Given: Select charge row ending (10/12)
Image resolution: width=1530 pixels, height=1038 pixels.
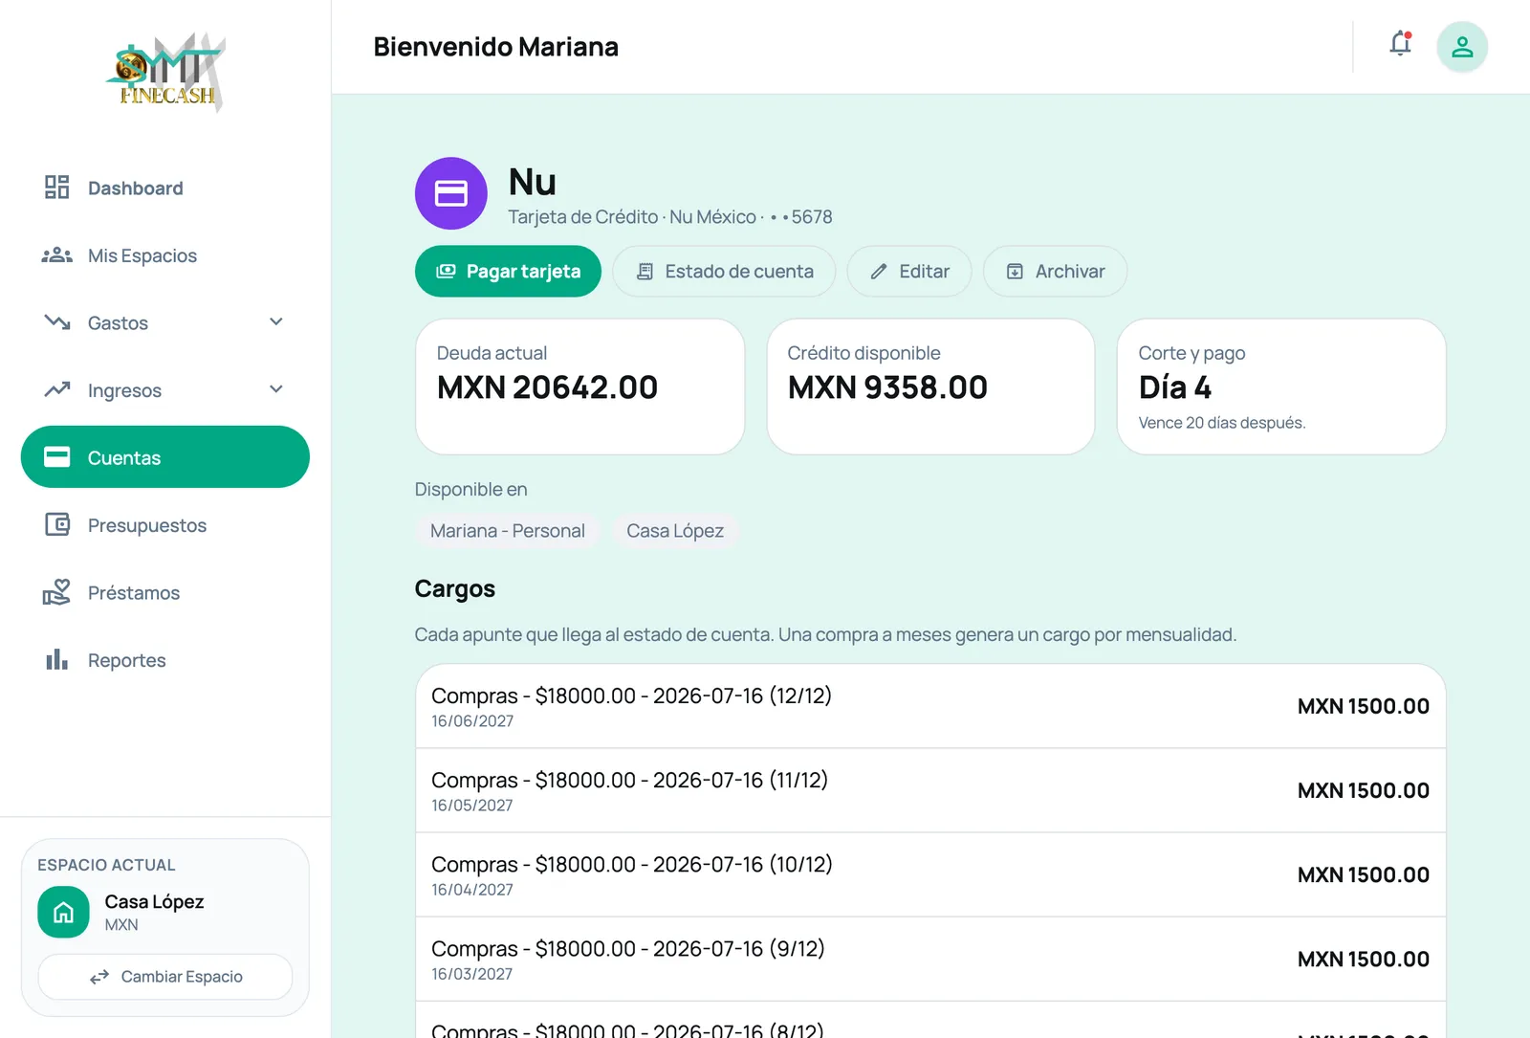Looking at the screenshot, I should (x=930, y=874).
